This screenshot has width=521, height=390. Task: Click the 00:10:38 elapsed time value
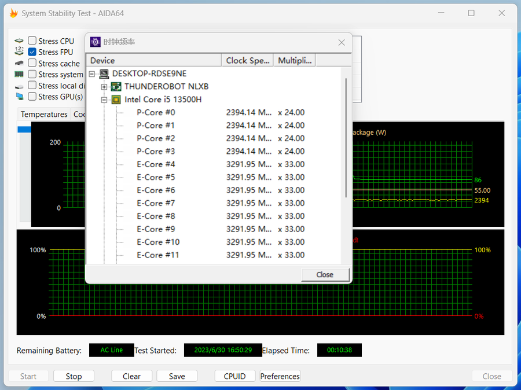(x=339, y=350)
